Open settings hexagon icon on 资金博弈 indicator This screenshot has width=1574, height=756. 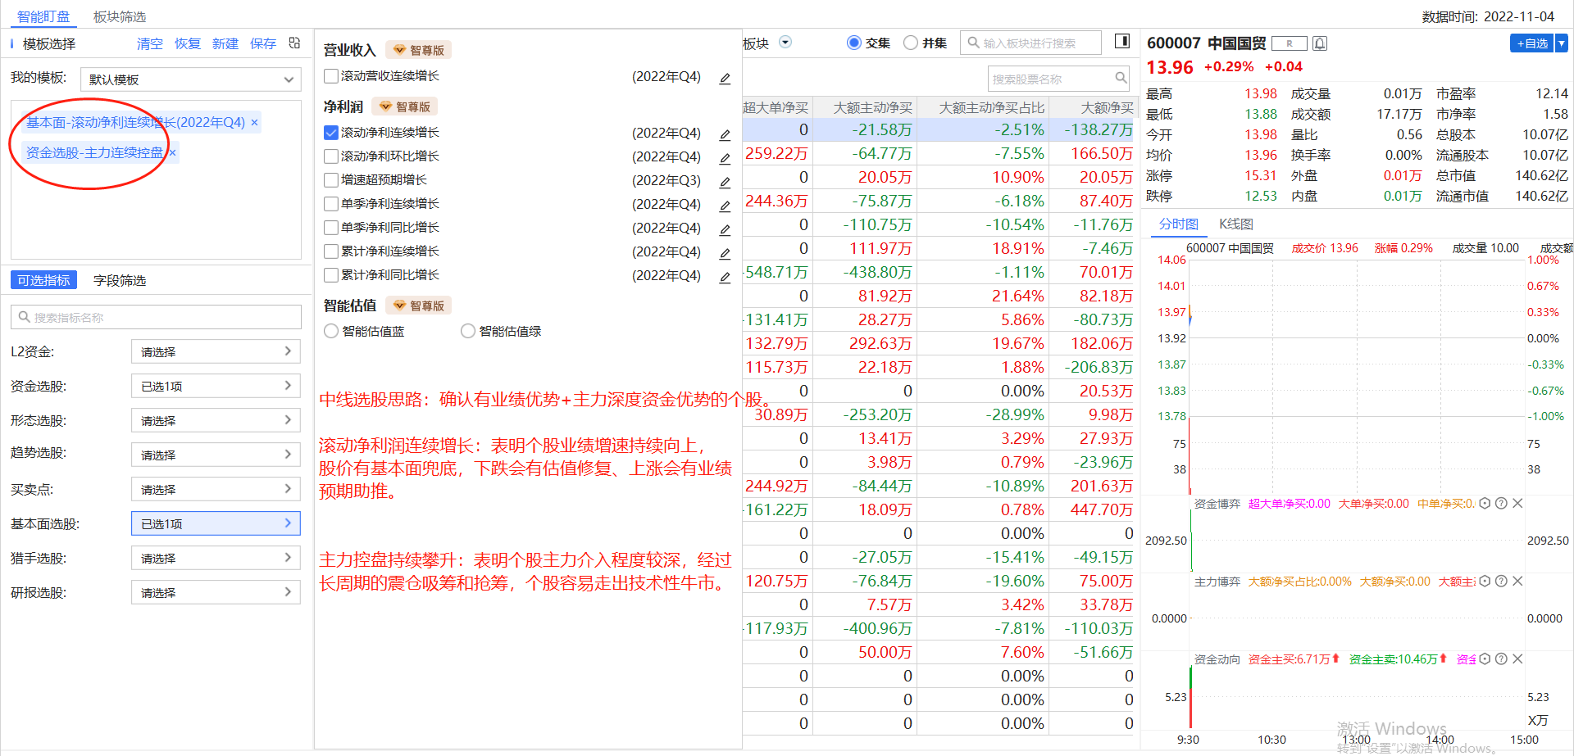[1485, 504]
